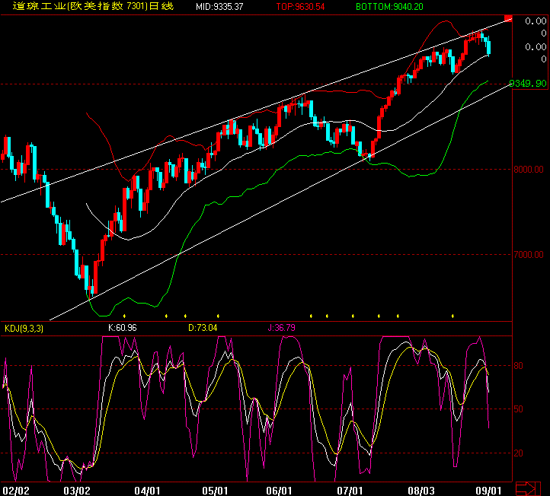Click the 7000.00 price axis label
550x496 pixels.
coord(529,255)
